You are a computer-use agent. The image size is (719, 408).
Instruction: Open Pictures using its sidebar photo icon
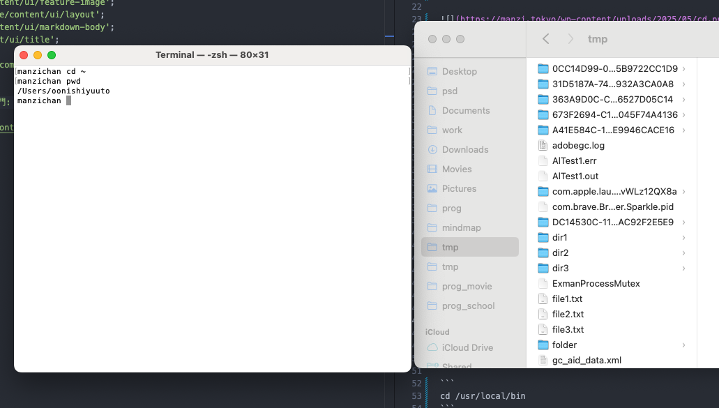(432, 188)
